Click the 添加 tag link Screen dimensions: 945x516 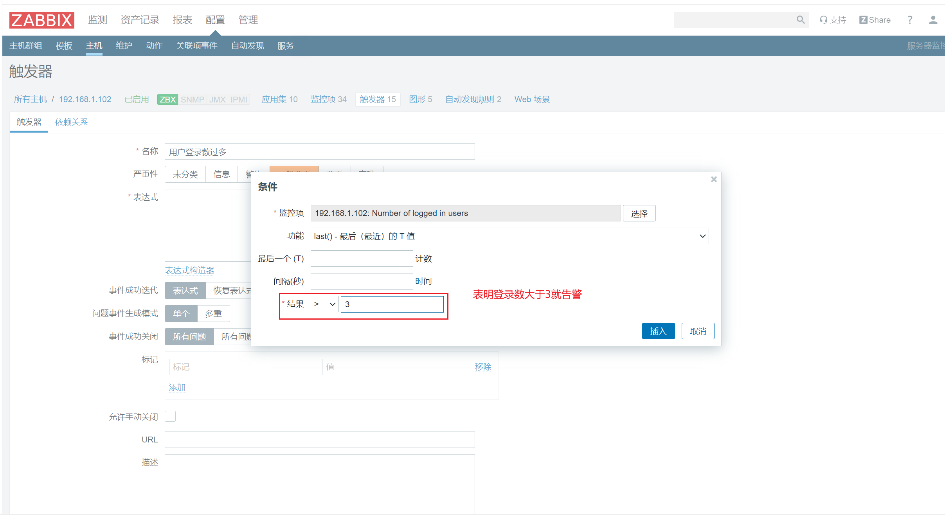pyautogui.click(x=177, y=387)
